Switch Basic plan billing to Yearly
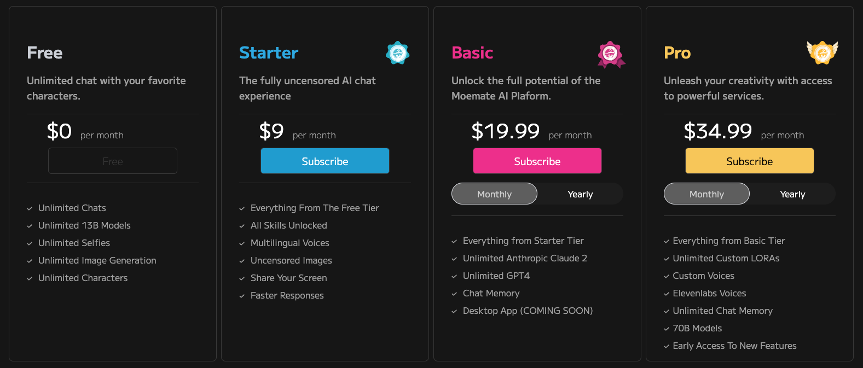The height and width of the screenshot is (368, 863). point(580,194)
